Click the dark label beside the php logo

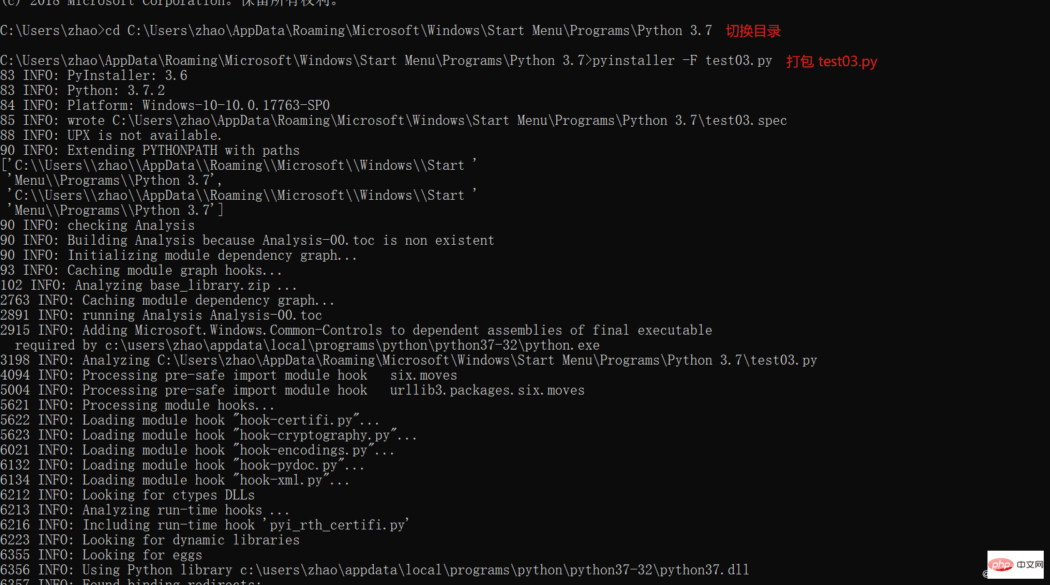coord(1029,564)
